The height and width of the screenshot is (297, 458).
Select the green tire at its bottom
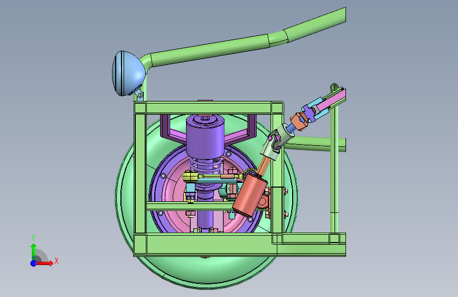click(x=206, y=272)
